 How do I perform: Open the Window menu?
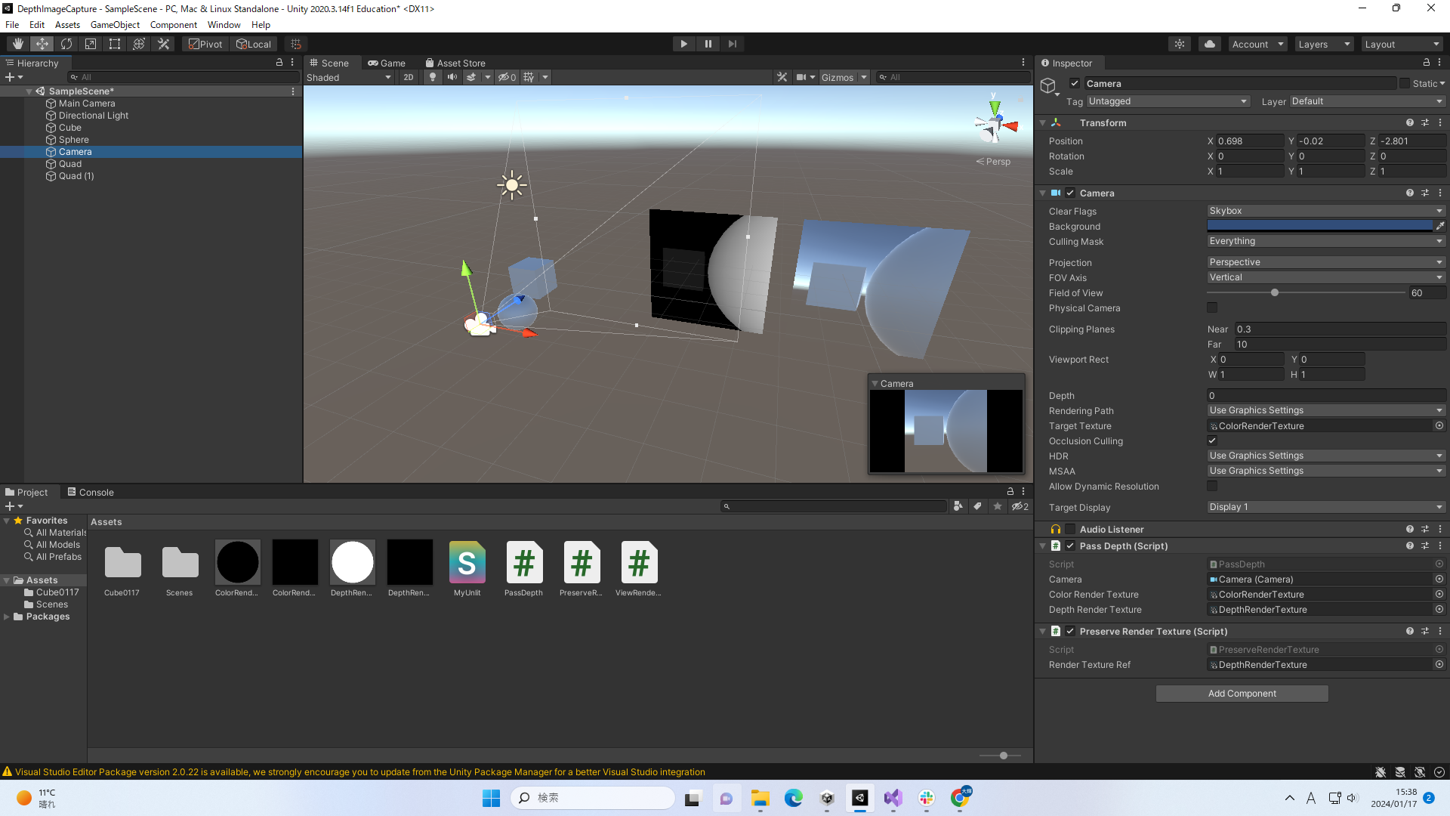pyautogui.click(x=224, y=25)
